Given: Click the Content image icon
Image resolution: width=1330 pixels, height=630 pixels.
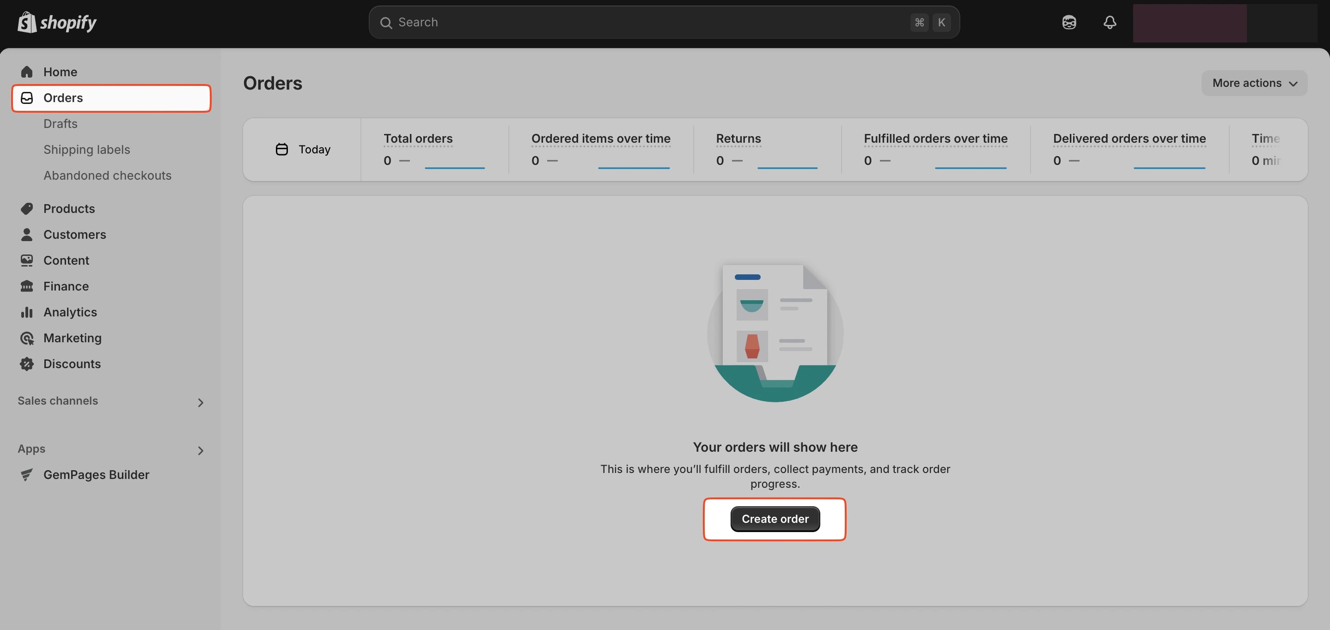Looking at the screenshot, I should 27,260.
